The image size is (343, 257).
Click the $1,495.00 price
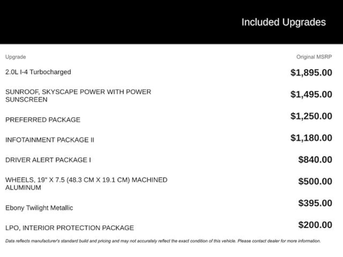tap(311, 94)
